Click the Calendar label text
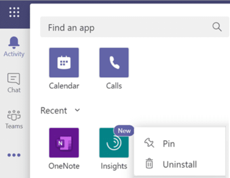The image size is (230, 178). (64, 86)
